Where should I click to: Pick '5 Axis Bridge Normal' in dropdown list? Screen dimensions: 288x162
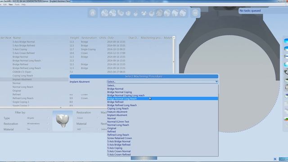coord(162,141)
